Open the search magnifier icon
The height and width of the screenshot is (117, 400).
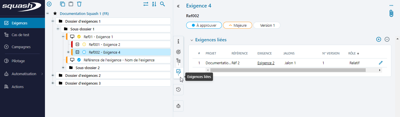pos(163,4)
